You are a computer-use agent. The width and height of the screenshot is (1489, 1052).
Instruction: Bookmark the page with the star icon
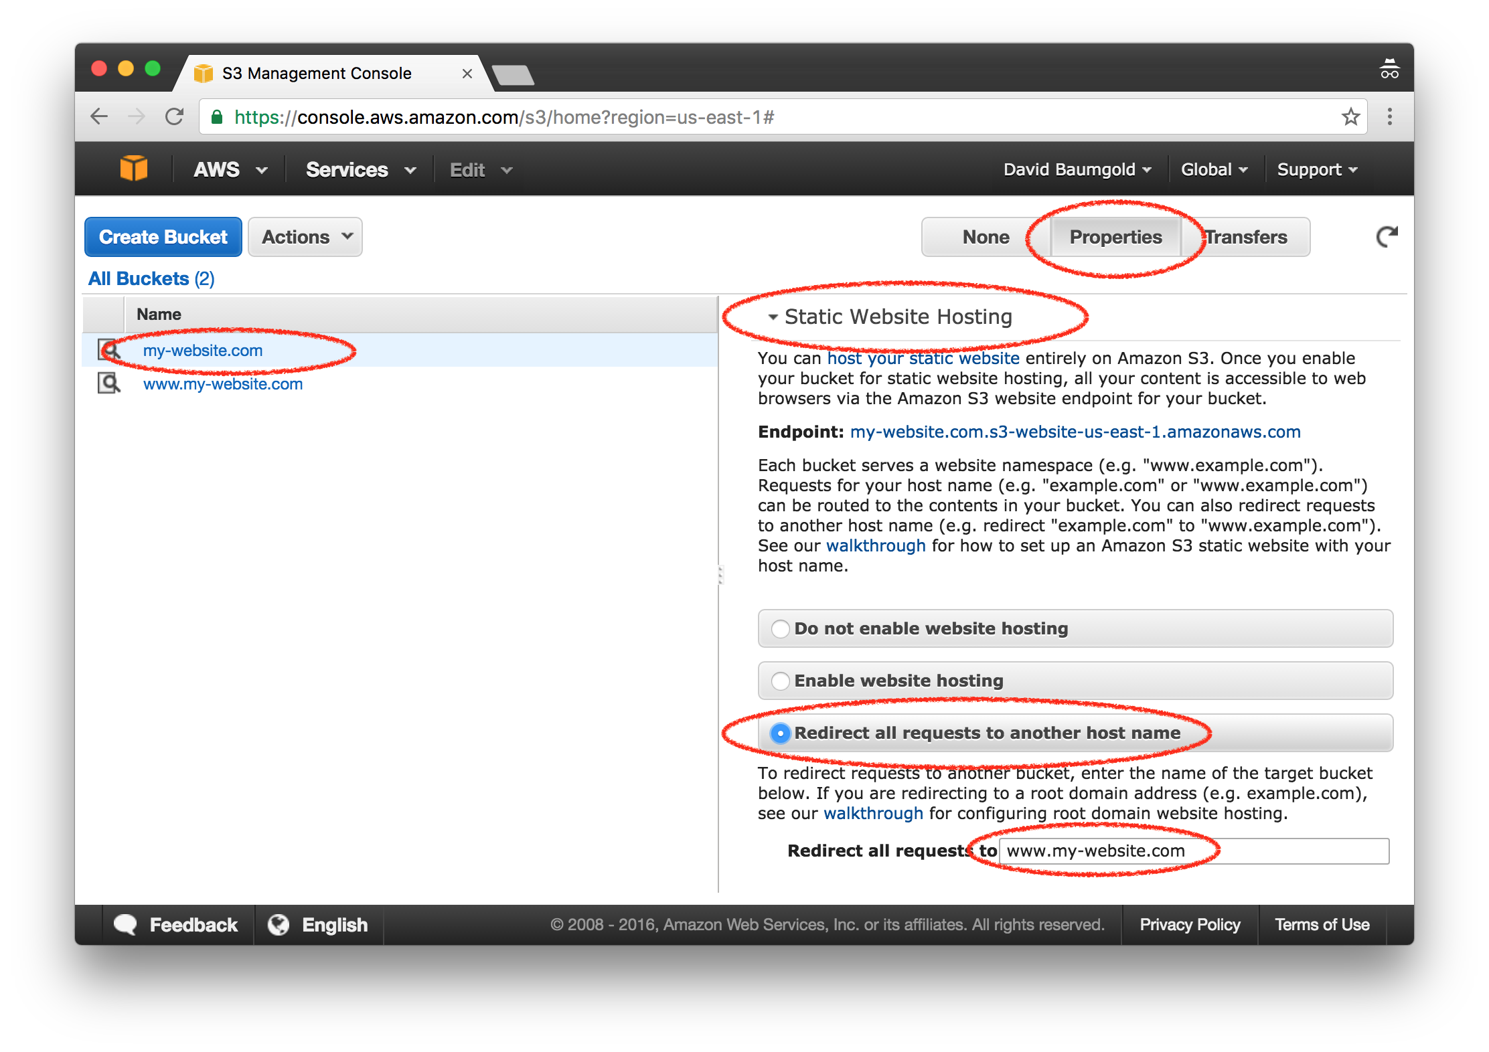[1350, 117]
